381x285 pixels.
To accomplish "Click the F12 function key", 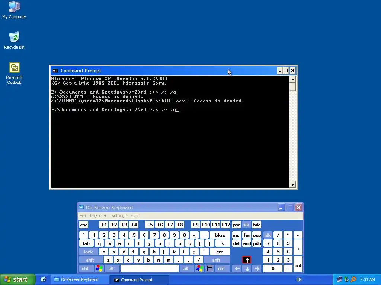I will pyautogui.click(x=226, y=225).
